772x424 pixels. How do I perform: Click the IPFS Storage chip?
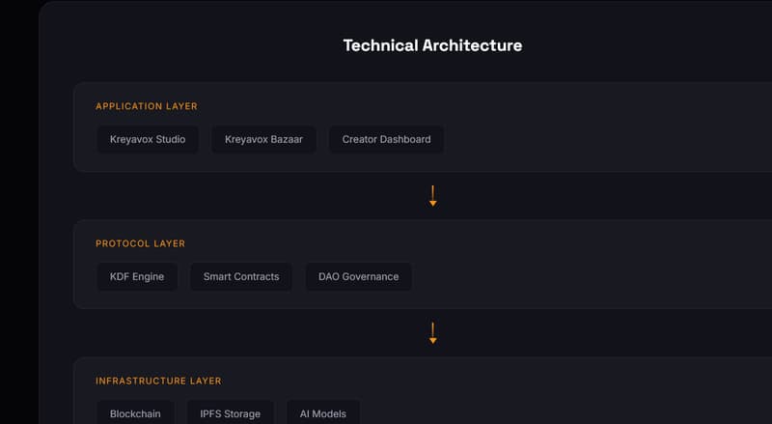pos(230,412)
